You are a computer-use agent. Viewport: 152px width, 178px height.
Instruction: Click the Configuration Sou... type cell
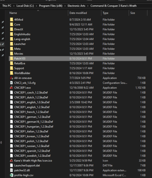pyautogui.click(x=115, y=83)
